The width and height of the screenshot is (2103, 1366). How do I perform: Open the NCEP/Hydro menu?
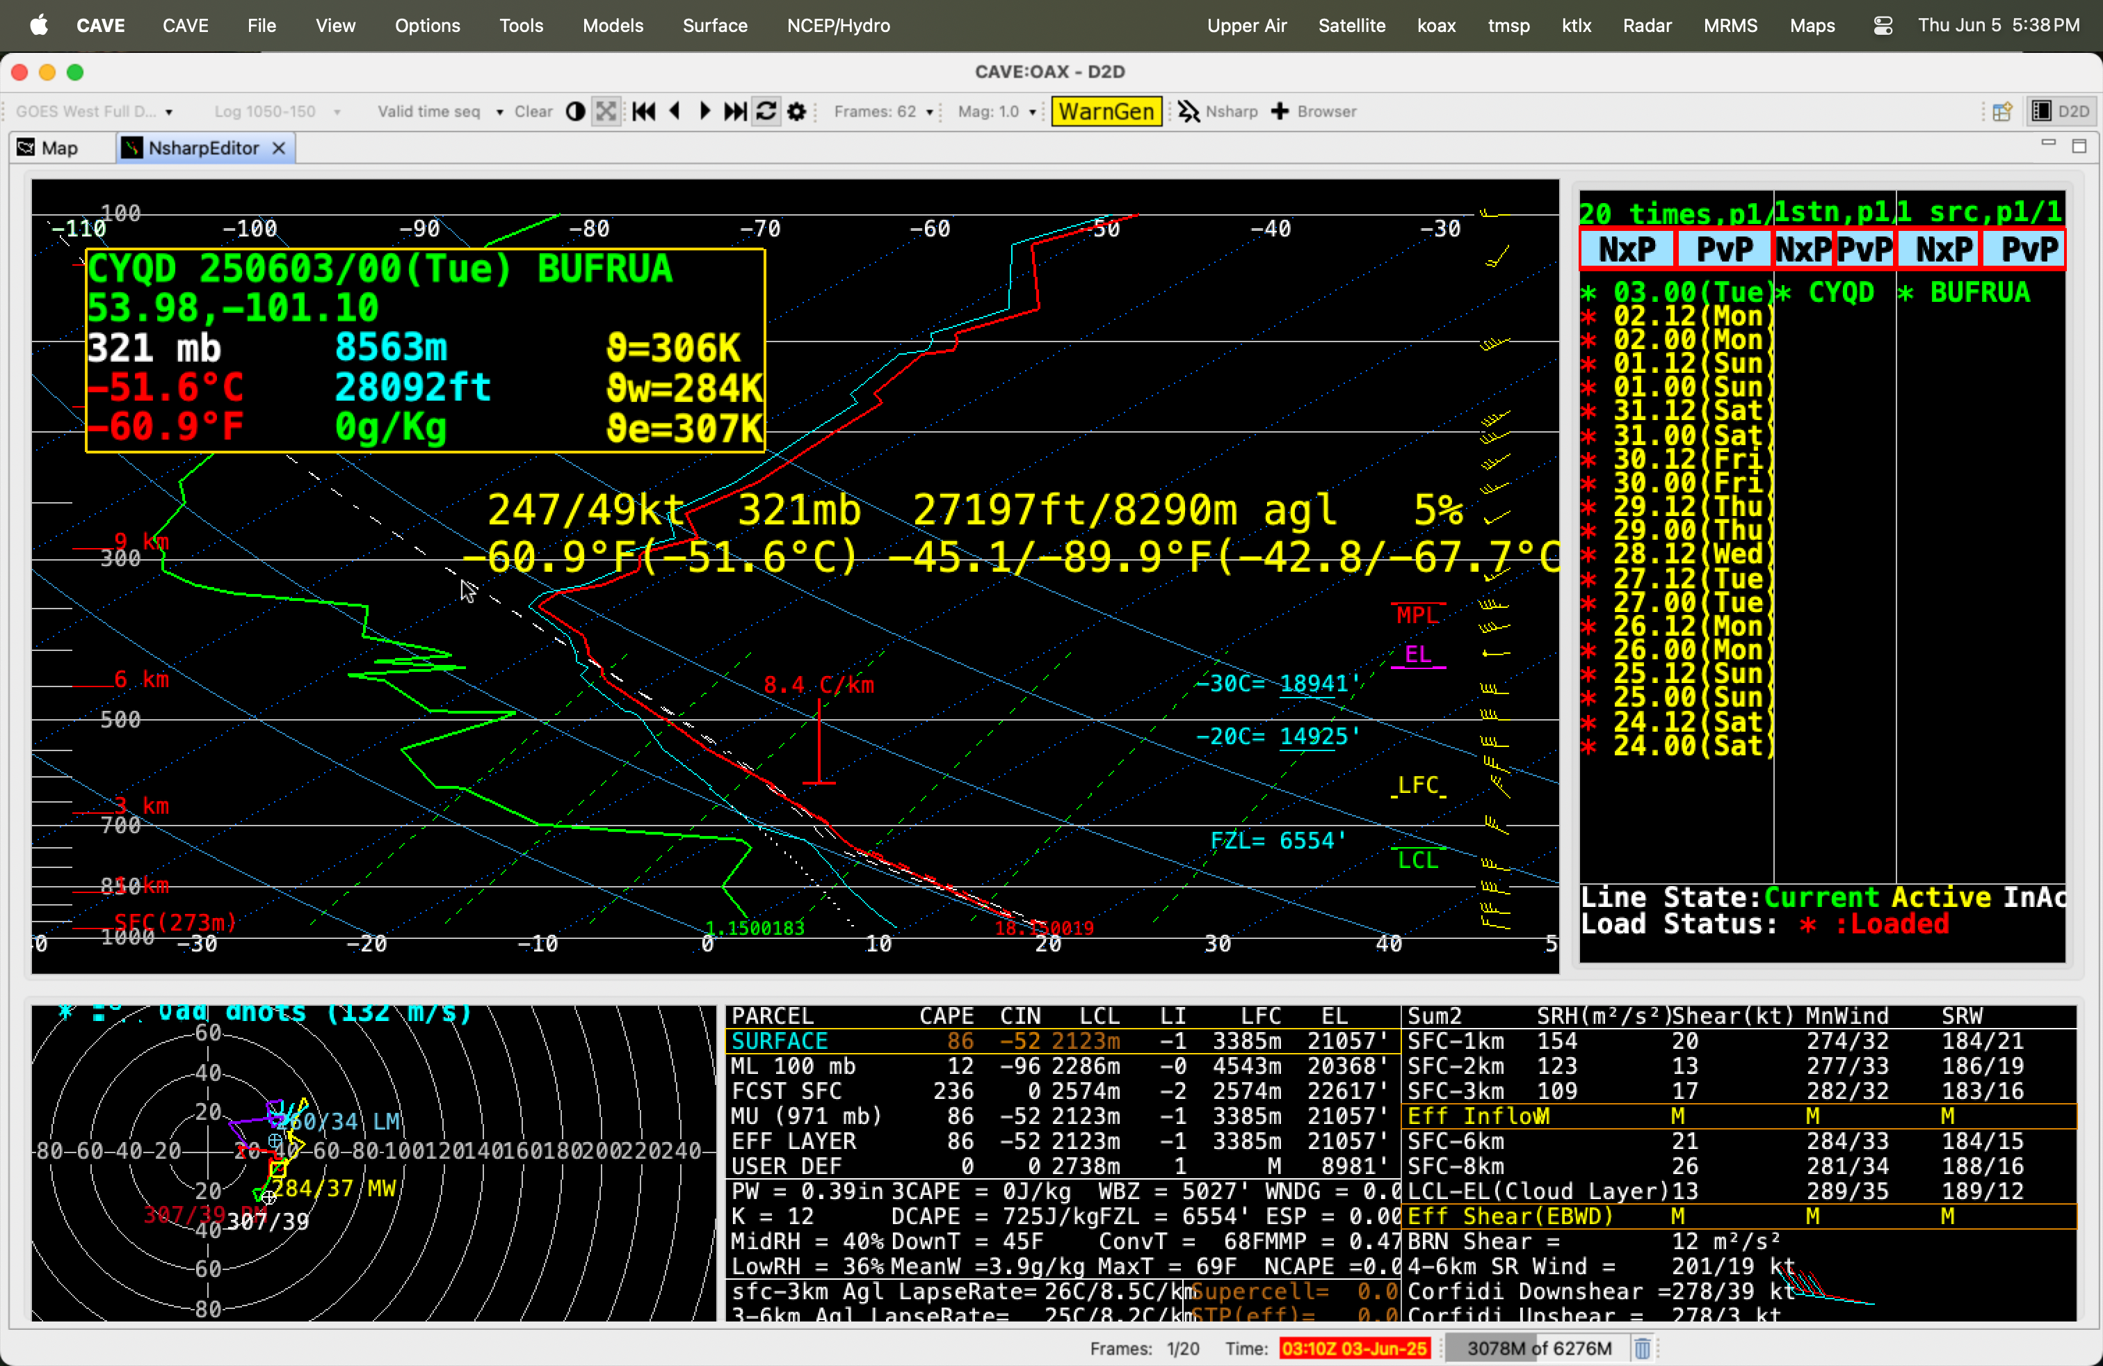tap(839, 26)
